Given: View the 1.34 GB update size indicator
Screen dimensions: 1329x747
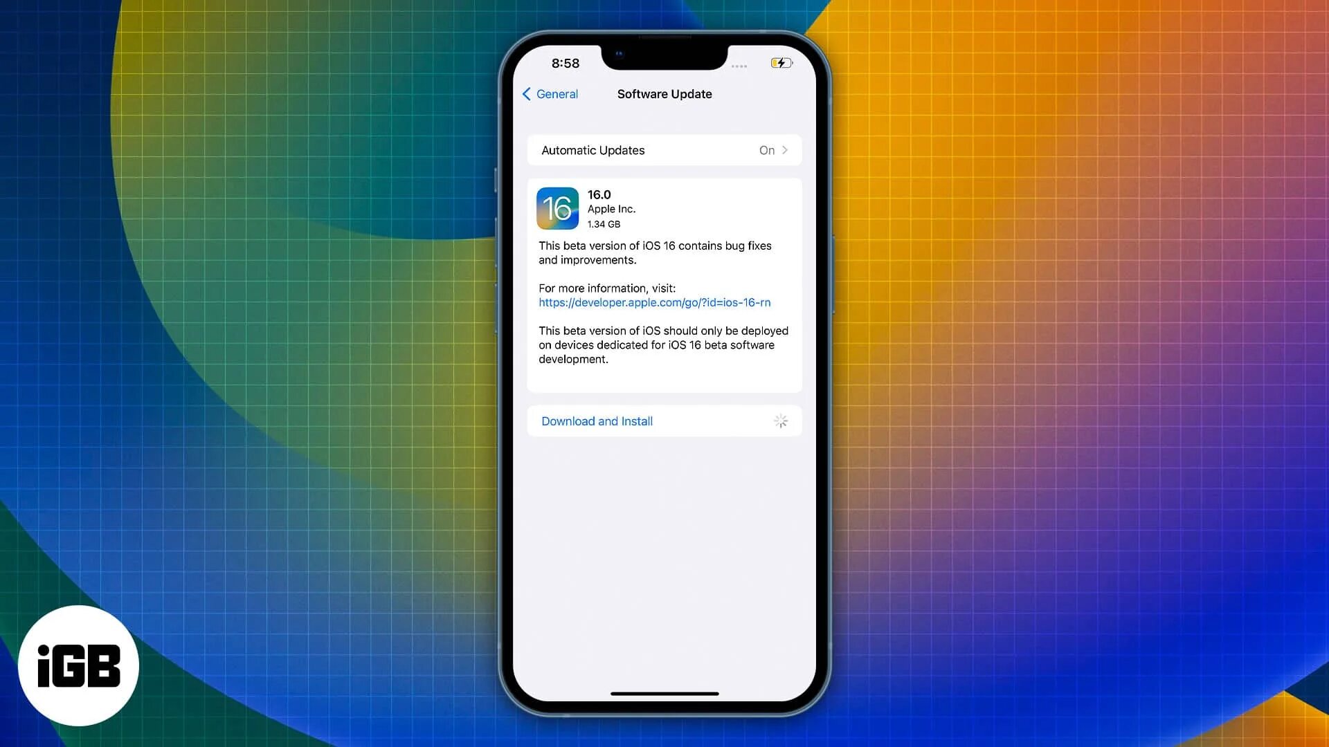Looking at the screenshot, I should pos(604,223).
